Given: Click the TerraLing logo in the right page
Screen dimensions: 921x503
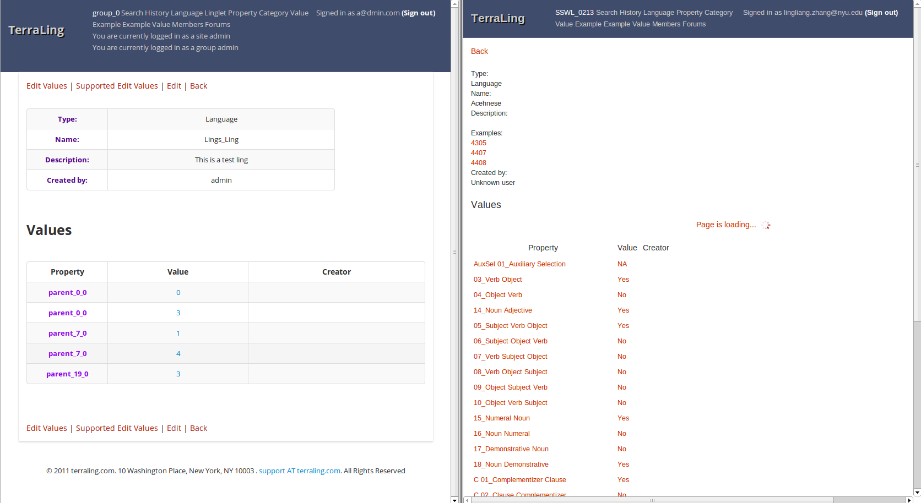Looking at the screenshot, I should click(498, 18).
